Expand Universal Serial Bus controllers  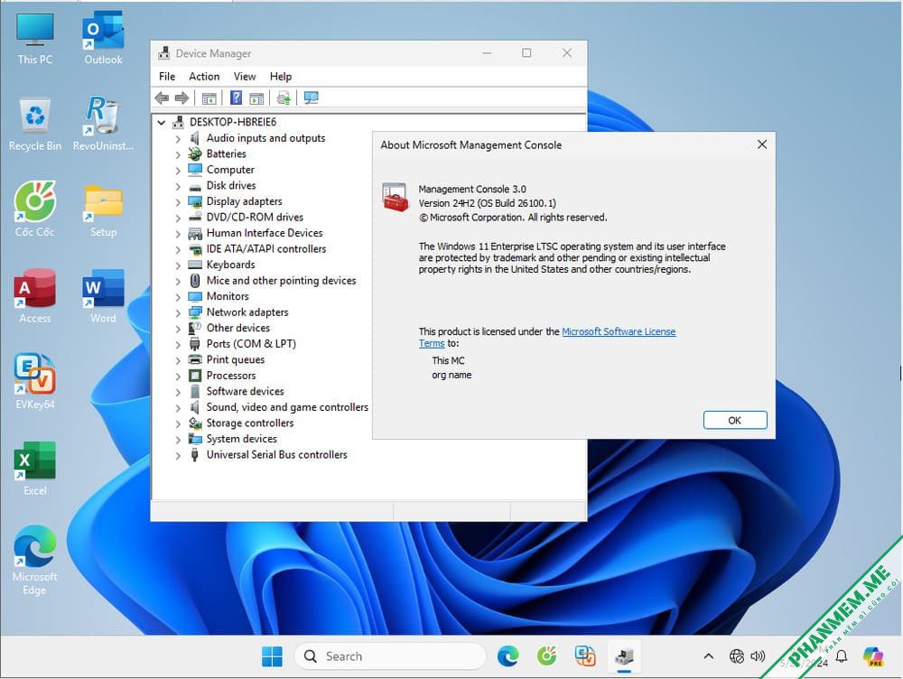tap(178, 456)
